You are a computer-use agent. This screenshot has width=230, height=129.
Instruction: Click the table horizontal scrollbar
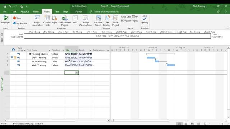click(41, 120)
